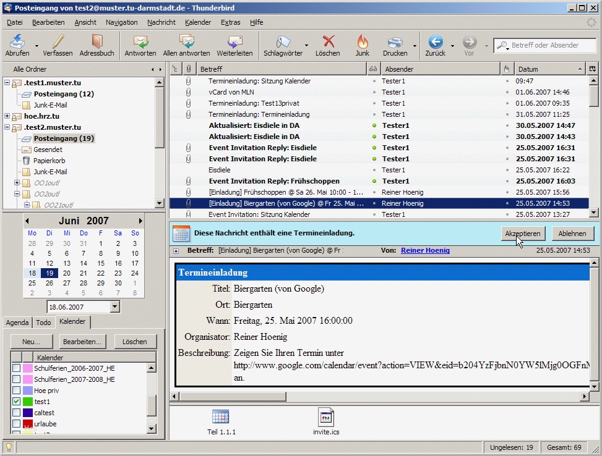Go to next month in calendar
The width and height of the screenshot is (602, 456).
click(140, 221)
